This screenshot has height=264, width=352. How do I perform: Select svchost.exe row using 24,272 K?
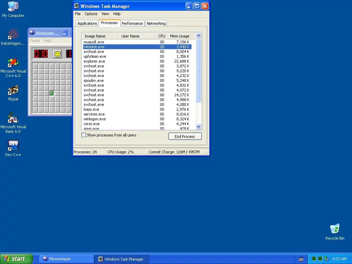pos(137,95)
